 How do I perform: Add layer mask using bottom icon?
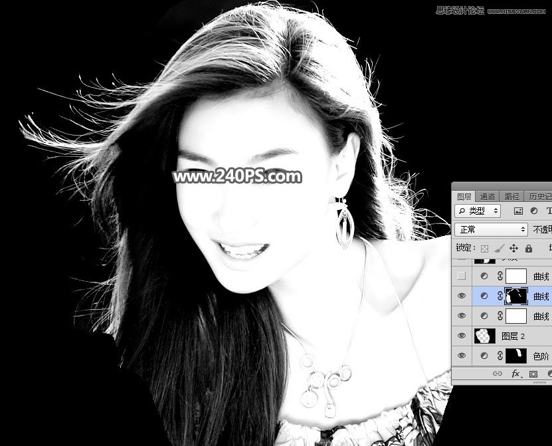[x=533, y=374]
